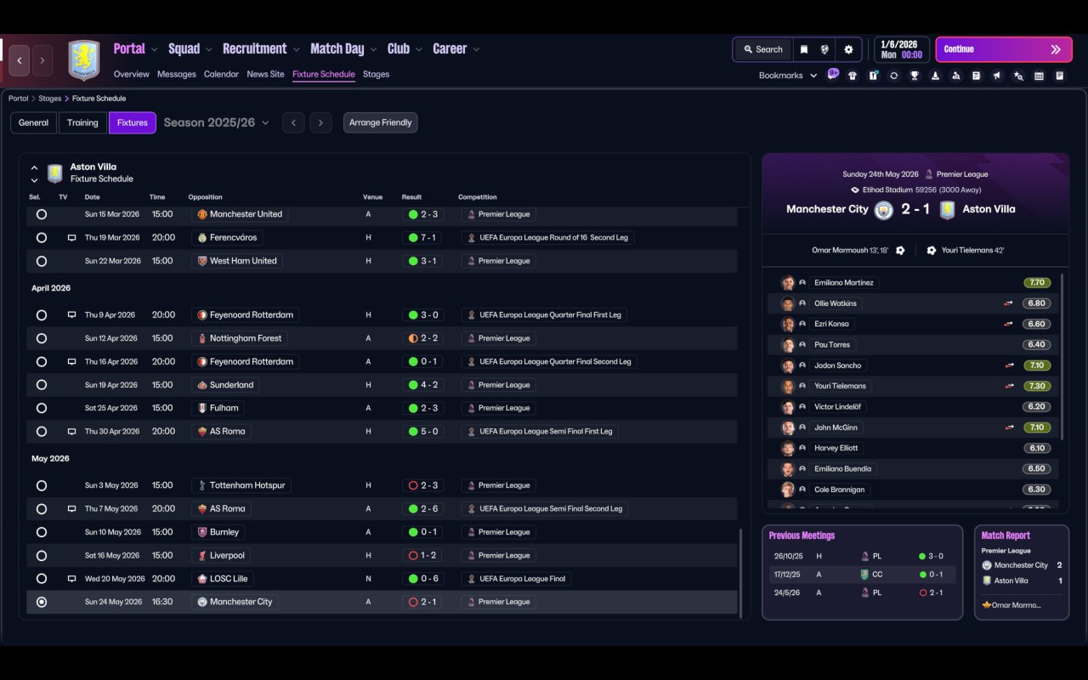Click the goal icon next to Youri Tielemans

click(x=932, y=251)
